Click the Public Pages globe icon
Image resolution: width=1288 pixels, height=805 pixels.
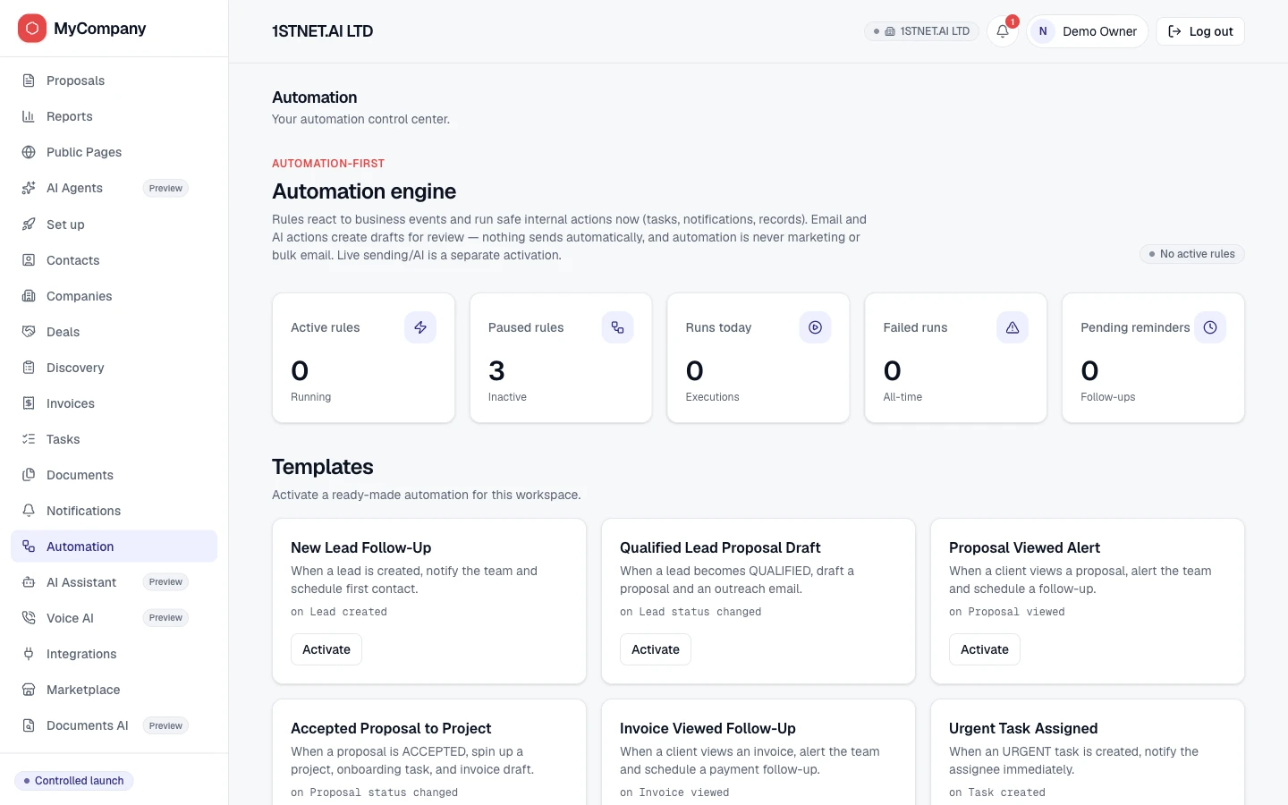click(x=29, y=152)
